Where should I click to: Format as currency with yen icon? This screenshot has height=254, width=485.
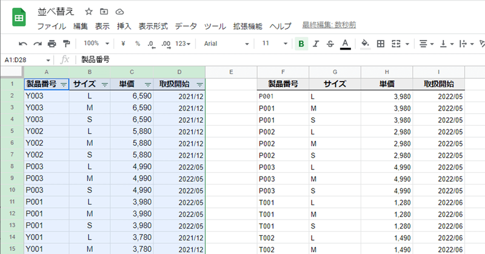pyautogui.click(x=123, y=44)
